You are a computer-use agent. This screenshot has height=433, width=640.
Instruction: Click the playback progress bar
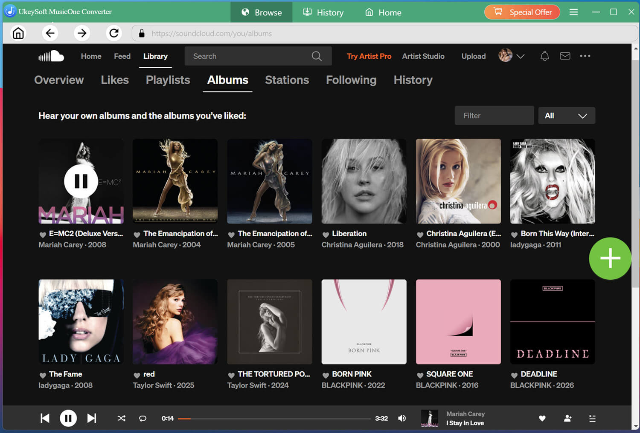point(274,419)
